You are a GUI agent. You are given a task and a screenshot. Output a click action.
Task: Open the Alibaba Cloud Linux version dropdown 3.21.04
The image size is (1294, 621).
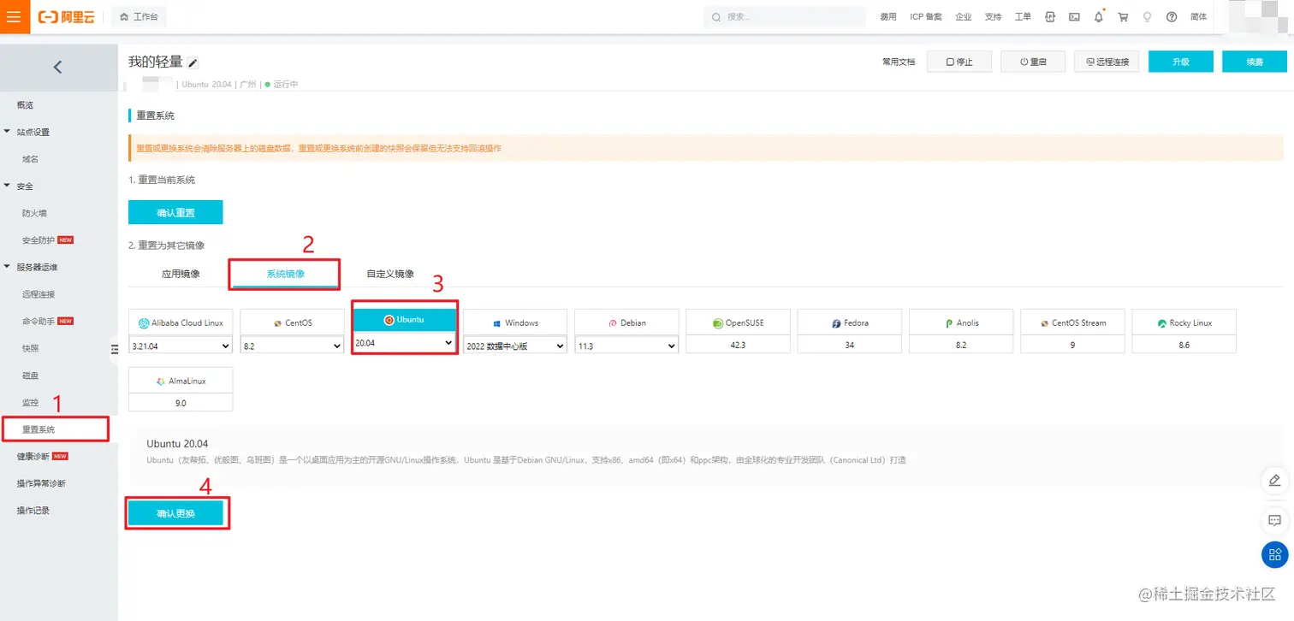(x=181, y=346)
